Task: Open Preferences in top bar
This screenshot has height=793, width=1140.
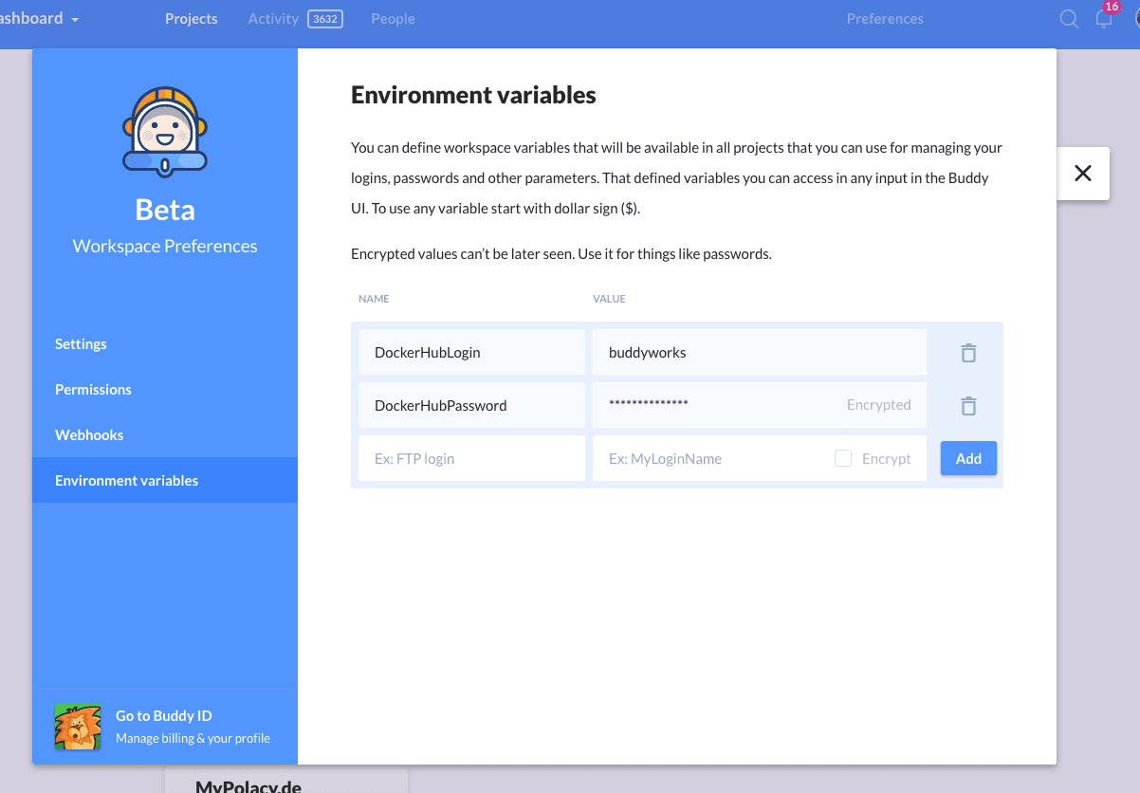Action: (x=884, y=19)
